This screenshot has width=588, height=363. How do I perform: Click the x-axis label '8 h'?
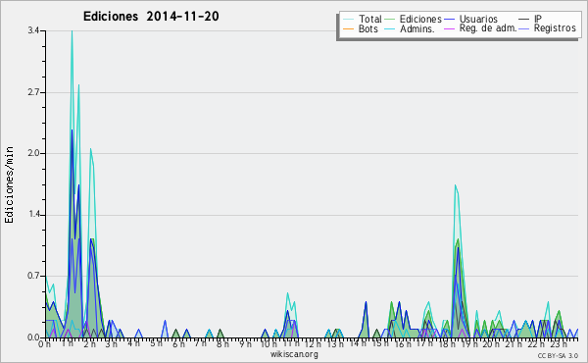(x=222, y=344)
